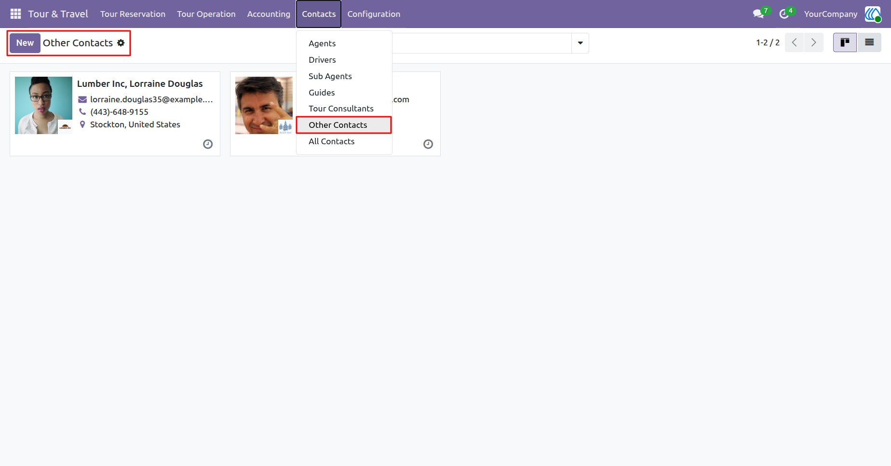The image size is (891, 466).
Task: Open Lorraine Douglas contact photo
Action: [x=43, y=105]
